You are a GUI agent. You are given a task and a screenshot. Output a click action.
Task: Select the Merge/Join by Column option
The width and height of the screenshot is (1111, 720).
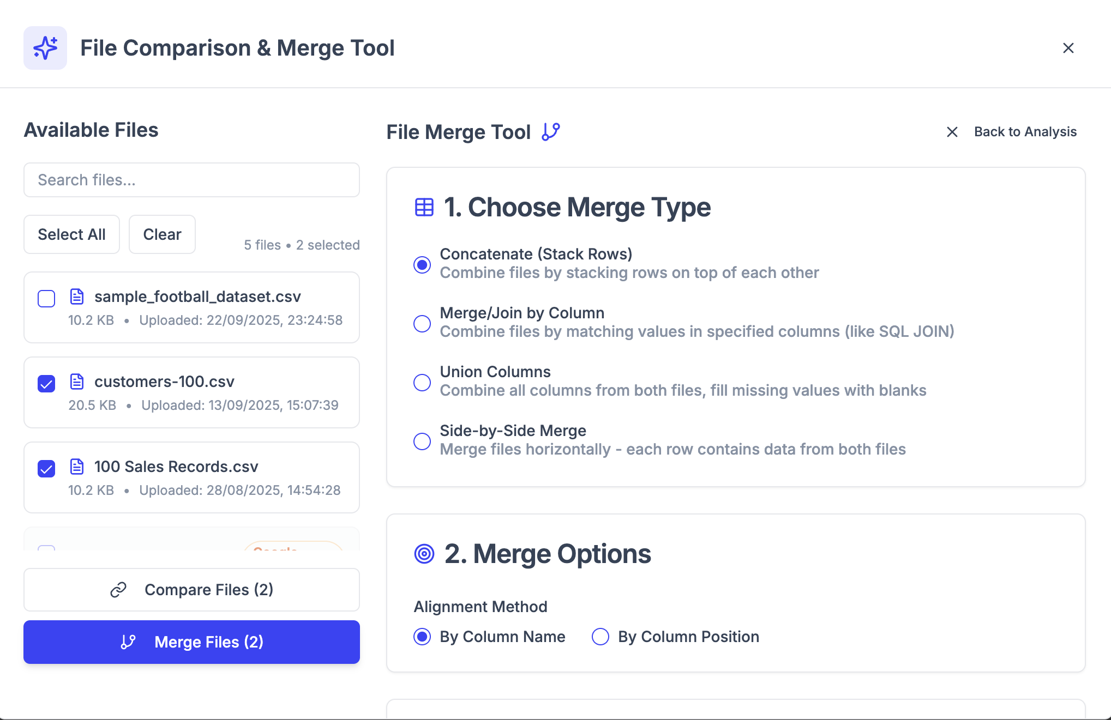click(x=422, y=323)
